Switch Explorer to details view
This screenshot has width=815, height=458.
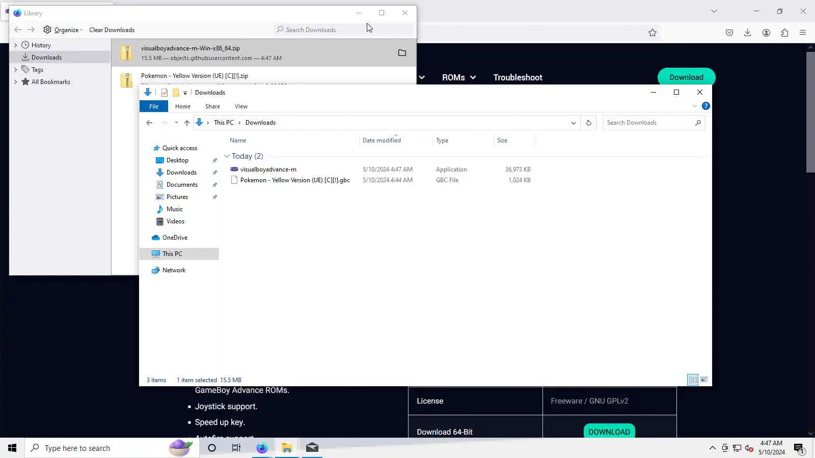point(693,380)
